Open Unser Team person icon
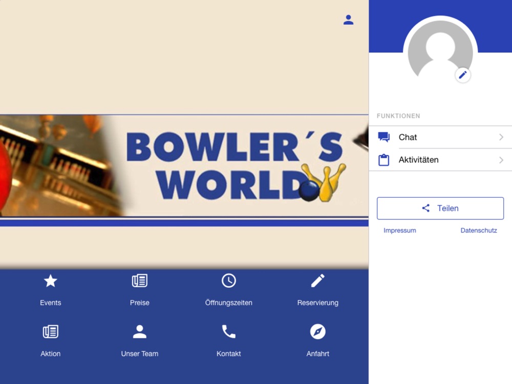This screenshot has height=384, width=512. 139,332
